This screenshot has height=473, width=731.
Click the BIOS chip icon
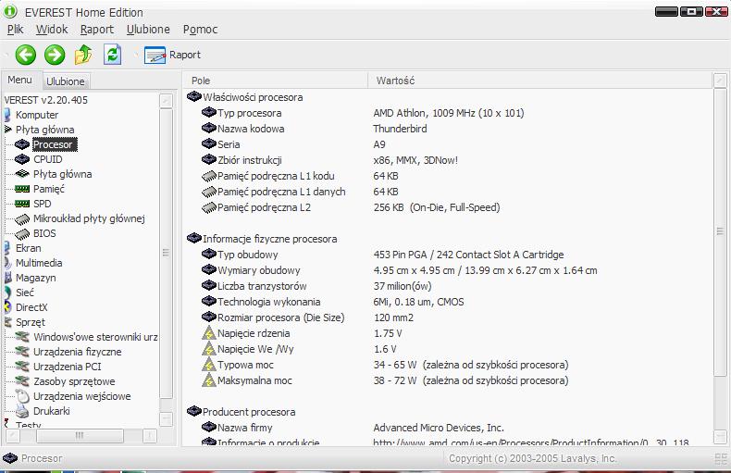coord(22,233)
